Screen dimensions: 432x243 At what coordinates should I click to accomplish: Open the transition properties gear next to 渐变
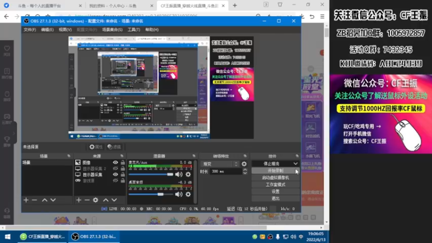(x=244, y=164)
